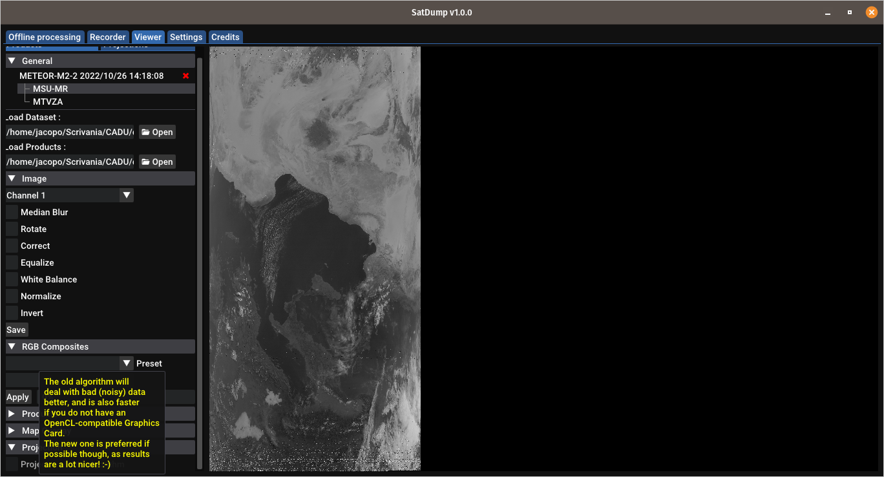Enable the Equalize image option
Screen dimensions: 884x477
pyautogui.click(x=11, y=262)
